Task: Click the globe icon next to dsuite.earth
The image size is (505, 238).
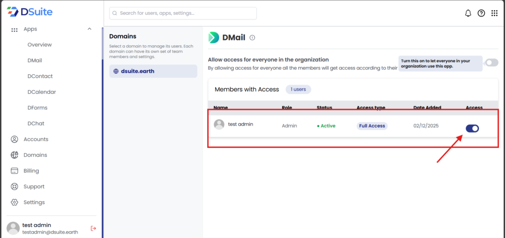Action: point(116,71)
